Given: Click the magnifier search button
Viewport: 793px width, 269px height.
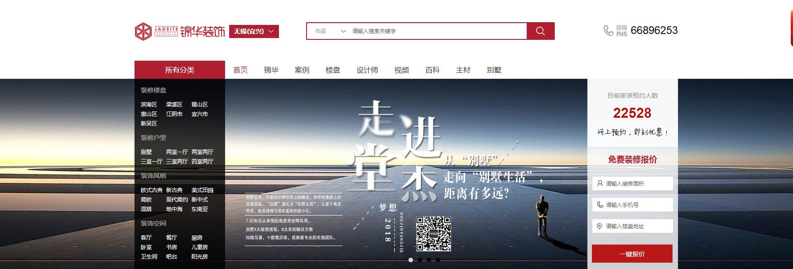Looking at the screenshot, I should click(x=540, y=31).
